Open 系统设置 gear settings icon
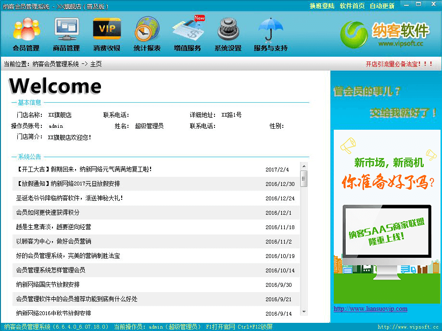 227,34
